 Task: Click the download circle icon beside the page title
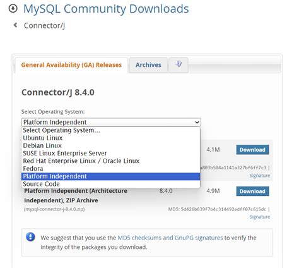[x=13, y=9]
